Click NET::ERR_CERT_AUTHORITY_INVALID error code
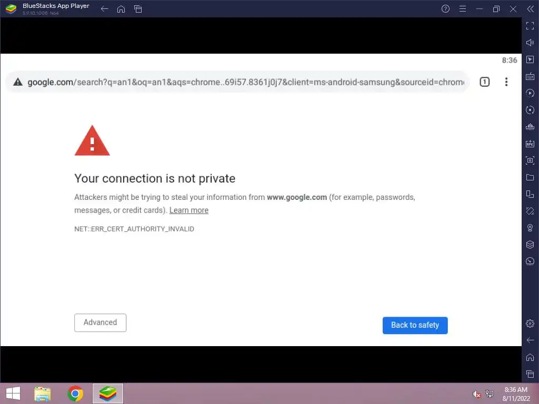539x404 pixels. click(134, 229)
